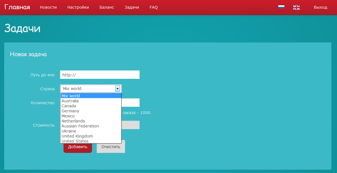Click the Страна label
The height and width of the screenshot is (173, 337).
47,89
